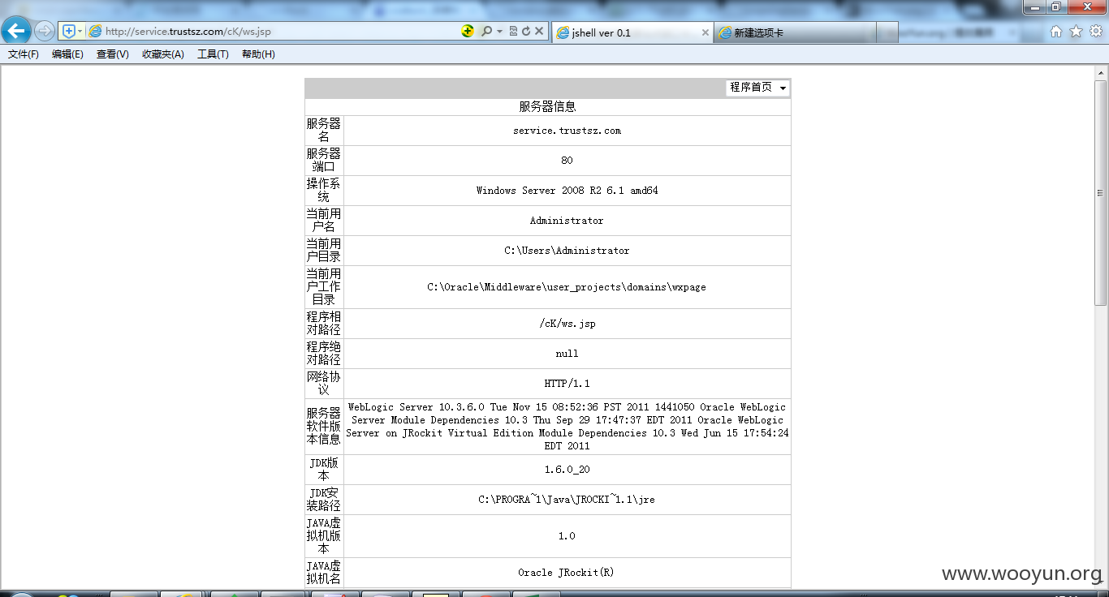Go back to the previous page
Image resolution: width=1109 pixels, height=597 pixels.
tap(17, 32)
